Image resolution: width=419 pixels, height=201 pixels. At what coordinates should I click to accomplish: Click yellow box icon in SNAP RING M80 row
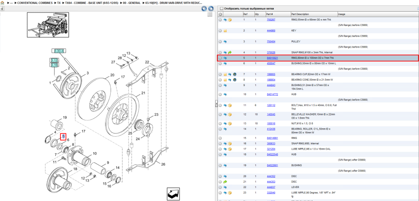click(230, 143)
